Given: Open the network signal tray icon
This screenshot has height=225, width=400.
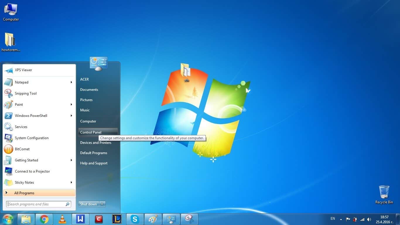Looking at the screenshot, I should coord(362,219).
